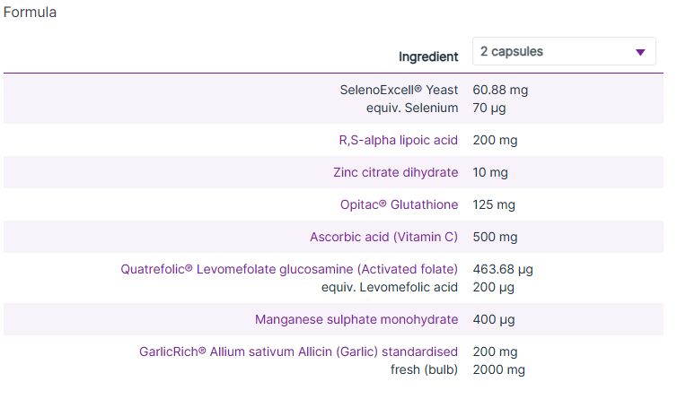This screenshot has width=686, height=408.
Task: Select the SelenoExcell Yeast row text
Action: 399,90
